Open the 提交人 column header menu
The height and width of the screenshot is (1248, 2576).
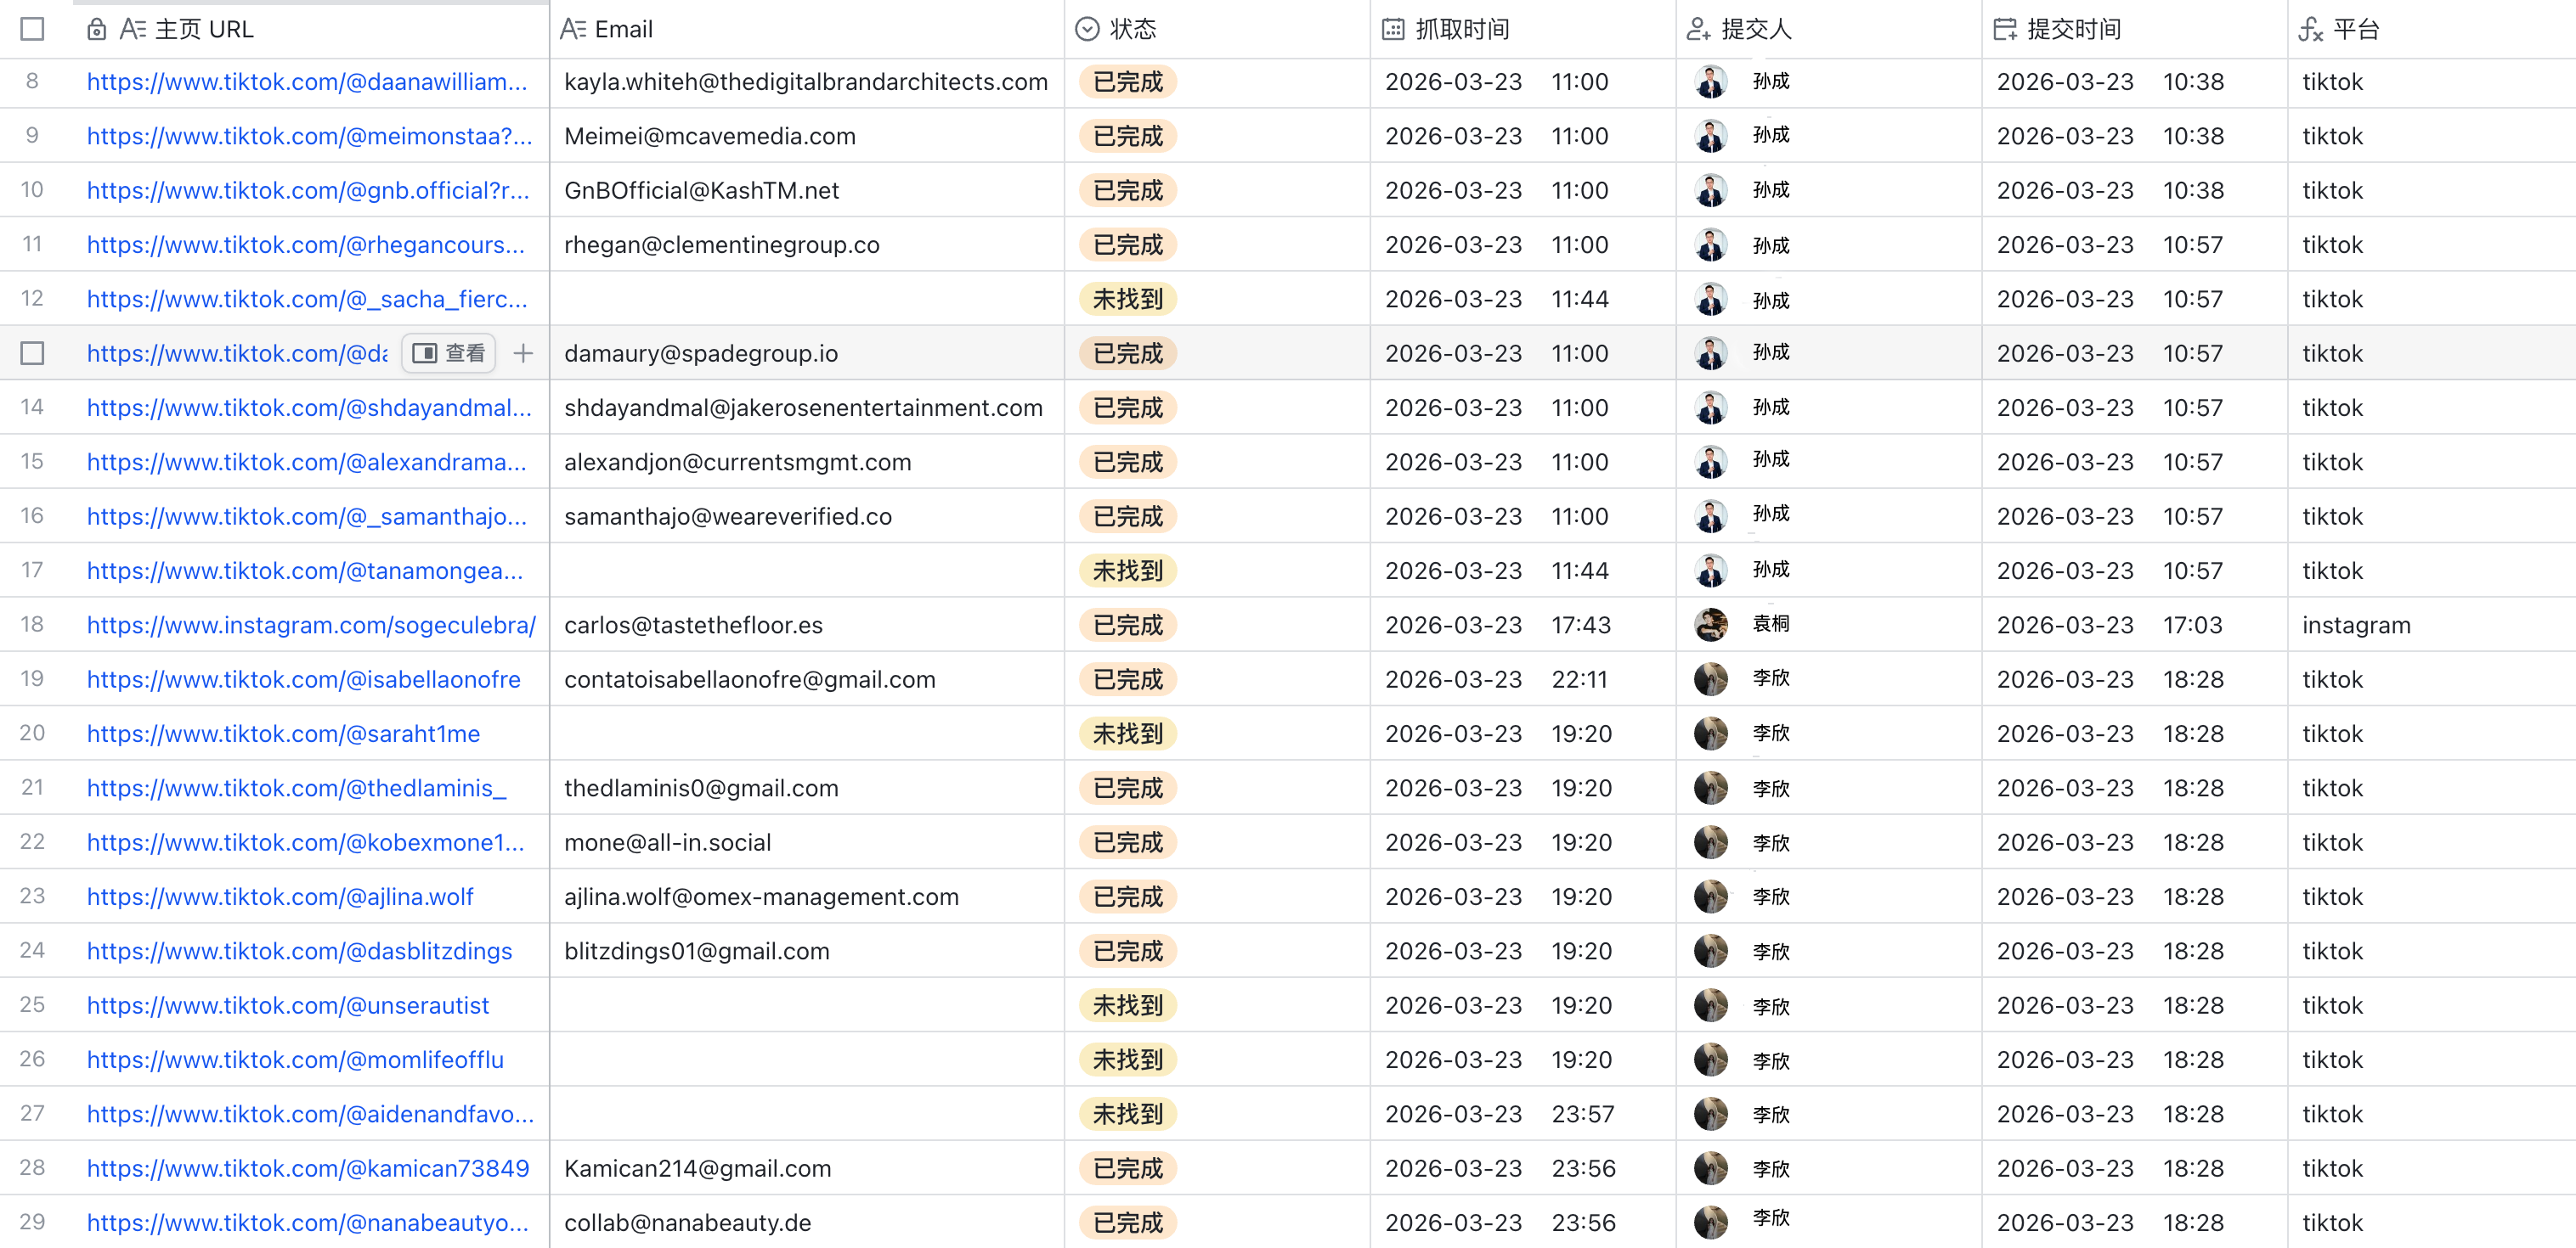(x=1756, y=29)
